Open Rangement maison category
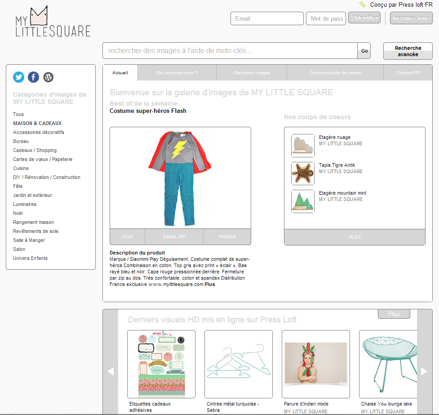Viewport: 439px width, 415px height. pos(33,222)
